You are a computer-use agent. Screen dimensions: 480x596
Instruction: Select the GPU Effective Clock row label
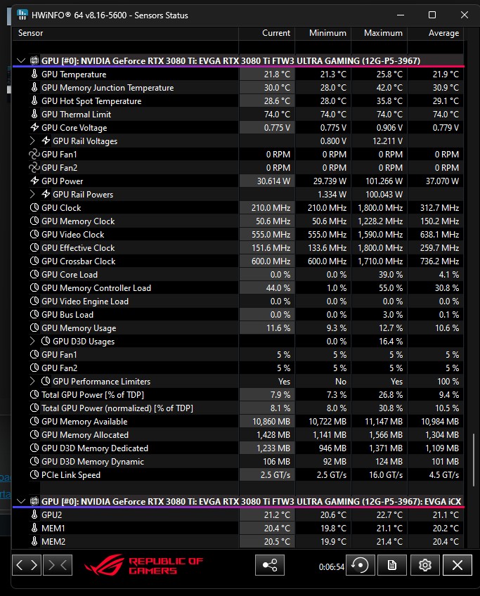pos(78,248)
